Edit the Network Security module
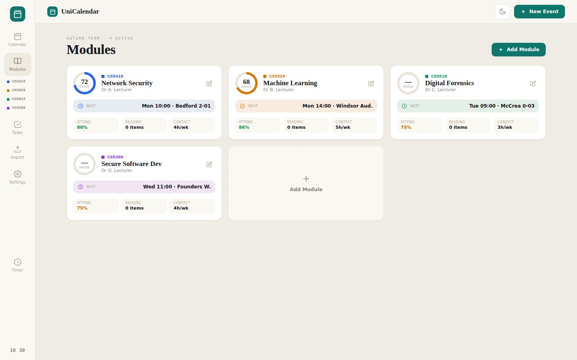Viewport: 577px width, 360px height. pyautogui.click(x=209, y=83)
